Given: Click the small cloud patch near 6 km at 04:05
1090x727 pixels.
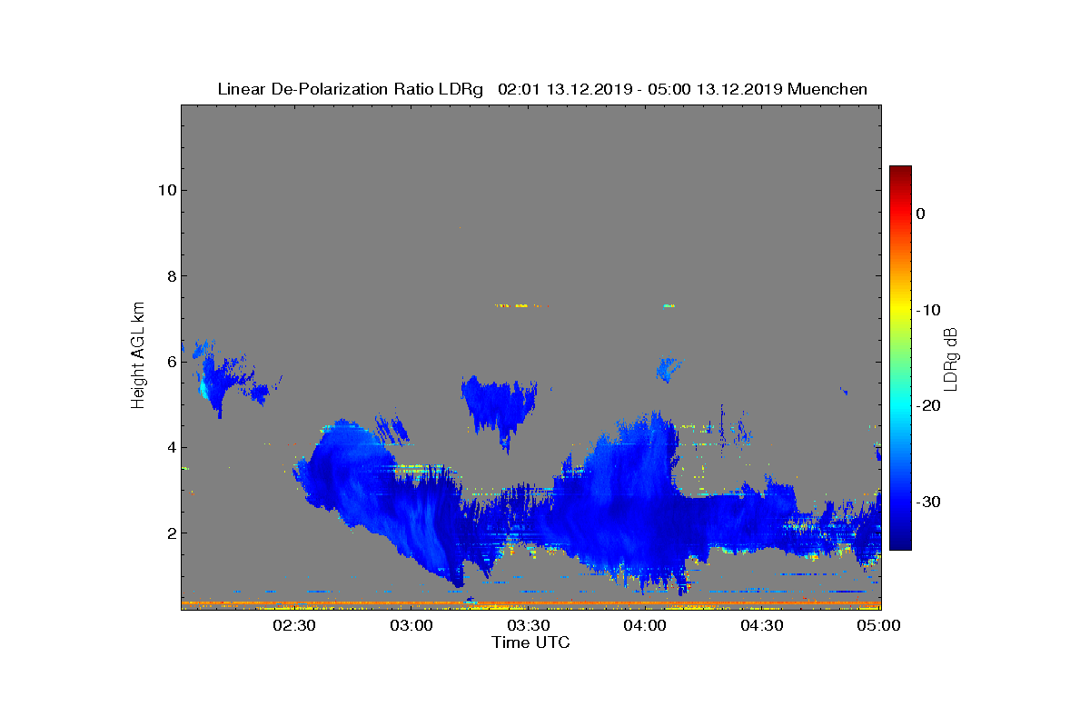Looking at the screenshot, I should click(669, 368).
